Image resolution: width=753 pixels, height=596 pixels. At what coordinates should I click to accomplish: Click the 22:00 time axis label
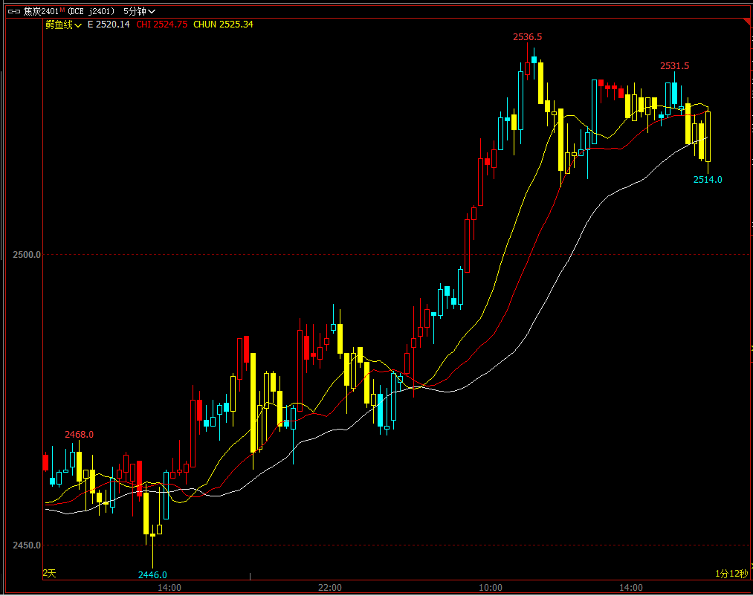point(329,588)
